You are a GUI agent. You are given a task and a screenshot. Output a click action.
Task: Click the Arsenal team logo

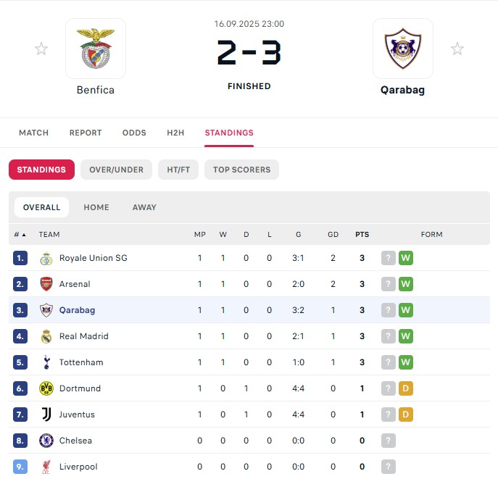click(46, 284)
